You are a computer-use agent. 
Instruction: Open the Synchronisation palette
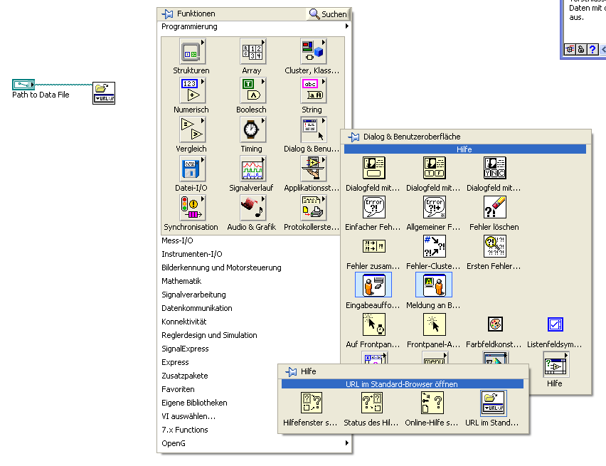tap(192, 208)
